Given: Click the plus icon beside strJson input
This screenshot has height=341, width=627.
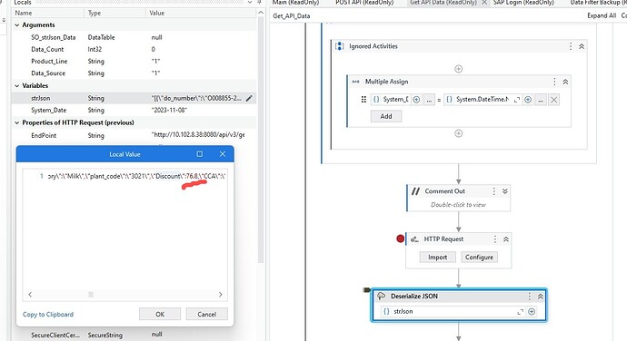Looking at the screenshot, I should [532, 311].
